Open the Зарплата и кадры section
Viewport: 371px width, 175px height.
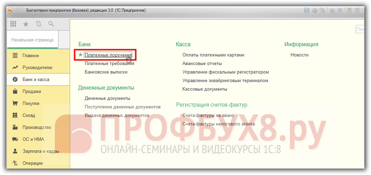[41, 151]
